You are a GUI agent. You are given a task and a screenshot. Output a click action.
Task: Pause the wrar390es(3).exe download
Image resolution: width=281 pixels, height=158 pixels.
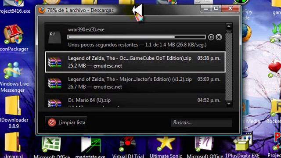pos(211,37)
